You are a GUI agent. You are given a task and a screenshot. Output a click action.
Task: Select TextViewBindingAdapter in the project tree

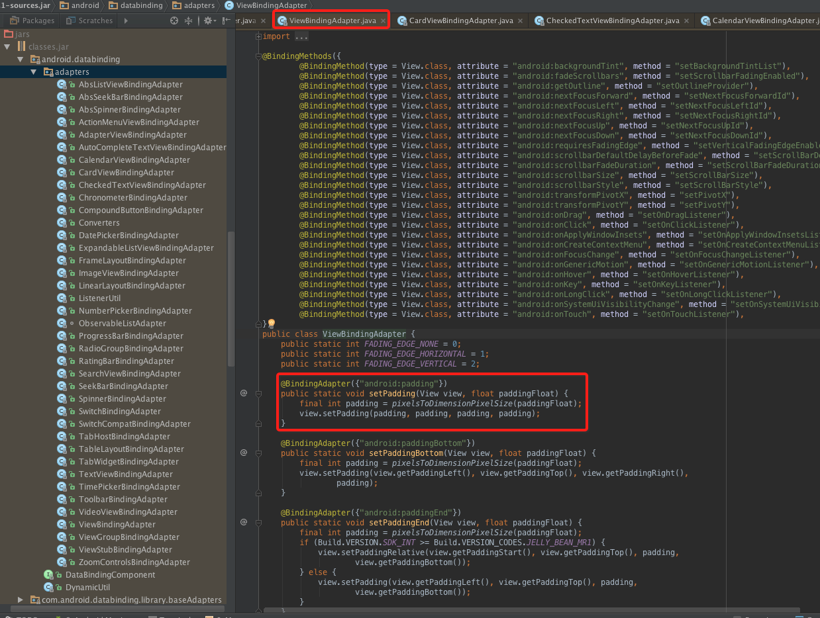(x=125, y=474)
